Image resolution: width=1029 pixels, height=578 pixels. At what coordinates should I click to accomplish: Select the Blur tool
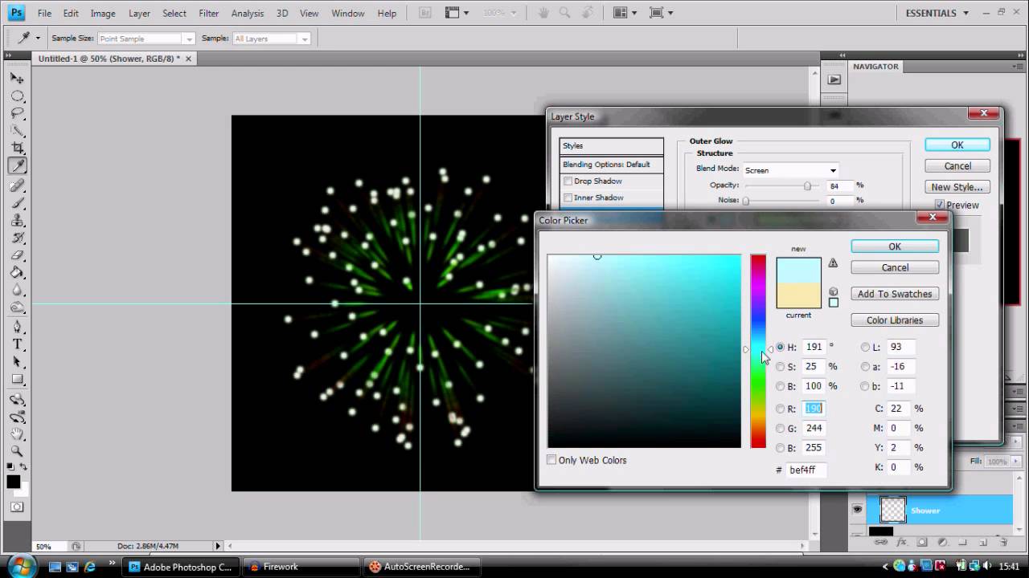[x=17, y=291]
